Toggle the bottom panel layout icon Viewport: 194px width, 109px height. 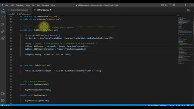[x=166, y=5]
